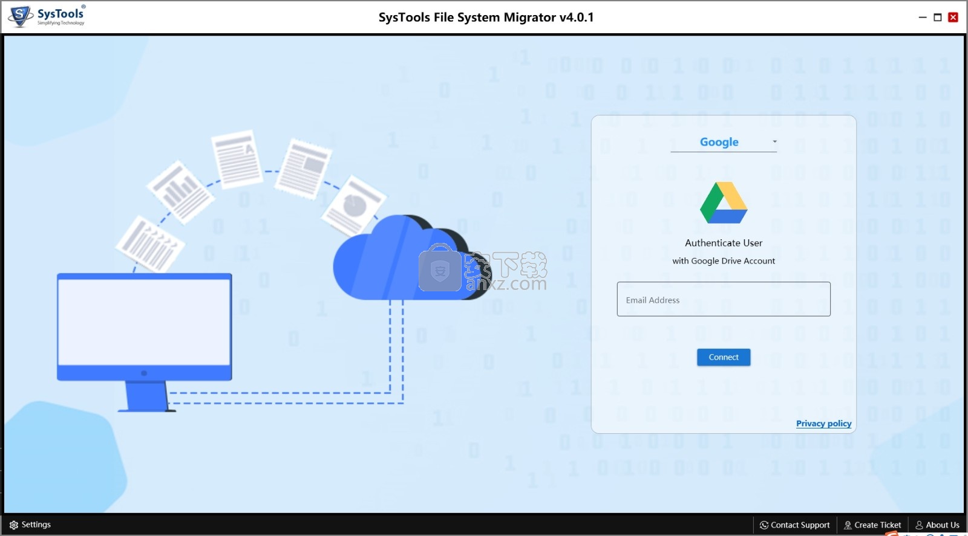Screen dimensions: 968x536
Task: Click the 'with Google Drive Account' text
Action: click(x=724, y=261)
